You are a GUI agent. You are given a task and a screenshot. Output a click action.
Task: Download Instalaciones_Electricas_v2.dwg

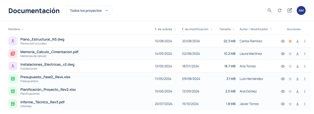coord(298,66)
